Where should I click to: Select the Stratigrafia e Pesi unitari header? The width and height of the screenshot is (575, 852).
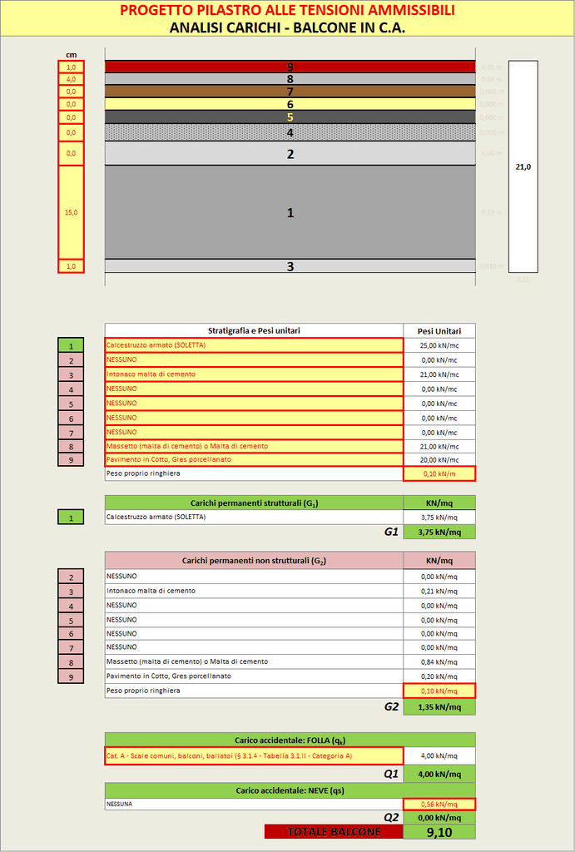coord(254,330)
